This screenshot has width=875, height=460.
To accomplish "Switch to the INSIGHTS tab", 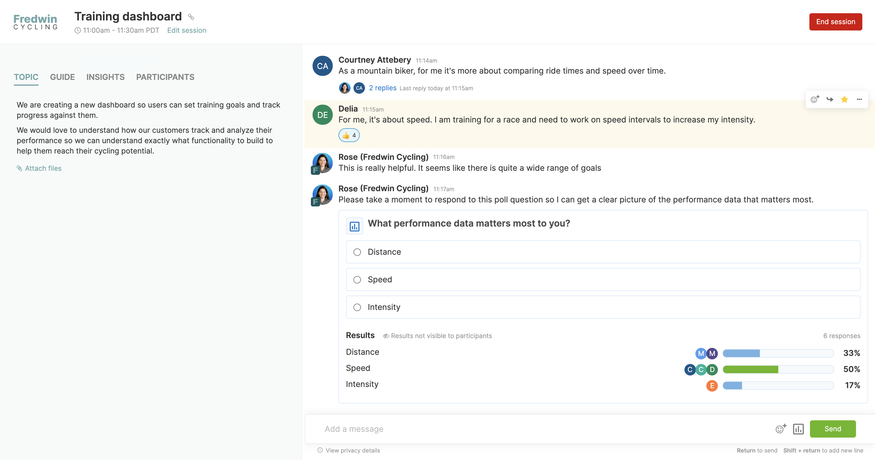I will click(105, 77).
